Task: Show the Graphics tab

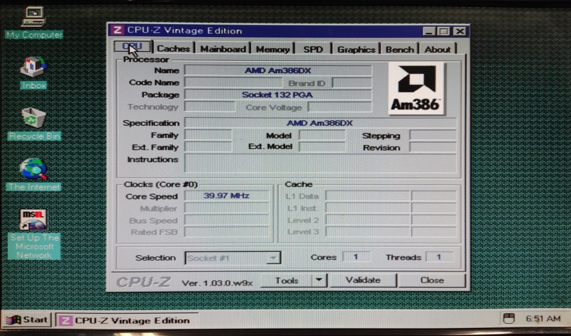Action: pos(356,49)
